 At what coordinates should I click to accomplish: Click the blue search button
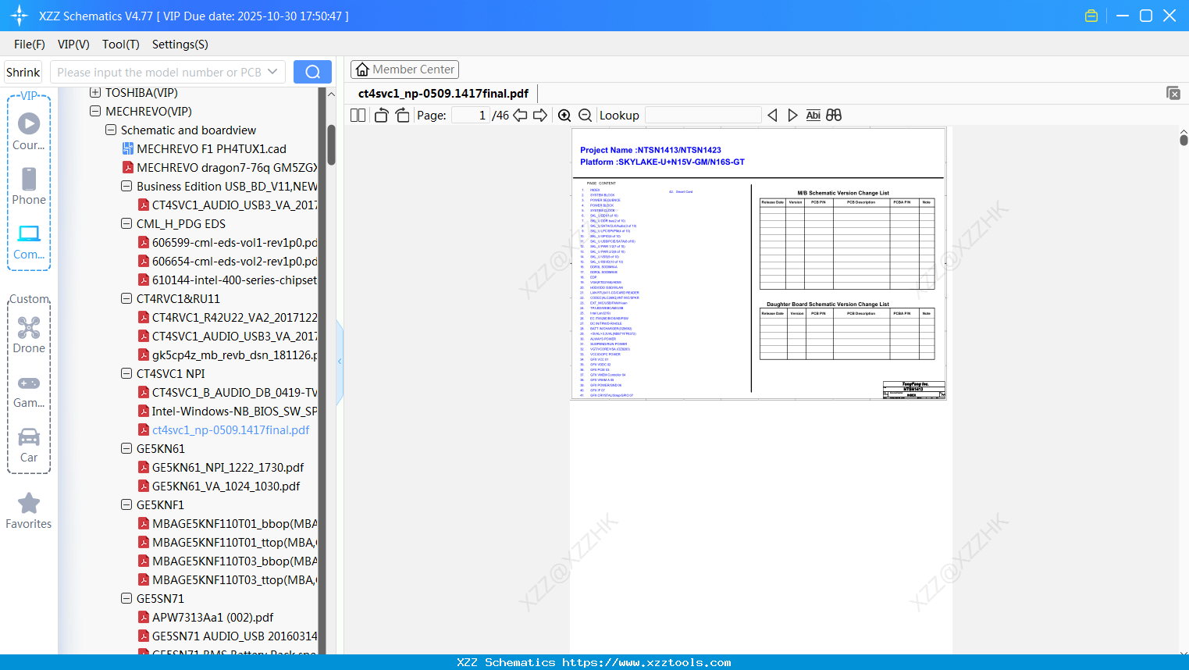tap(312, 72)
